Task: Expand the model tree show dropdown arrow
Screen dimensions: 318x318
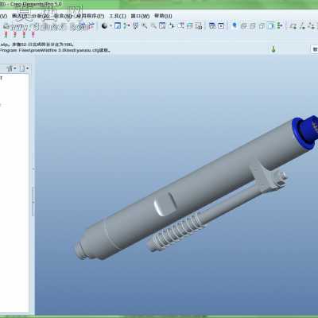Action: 28,68
